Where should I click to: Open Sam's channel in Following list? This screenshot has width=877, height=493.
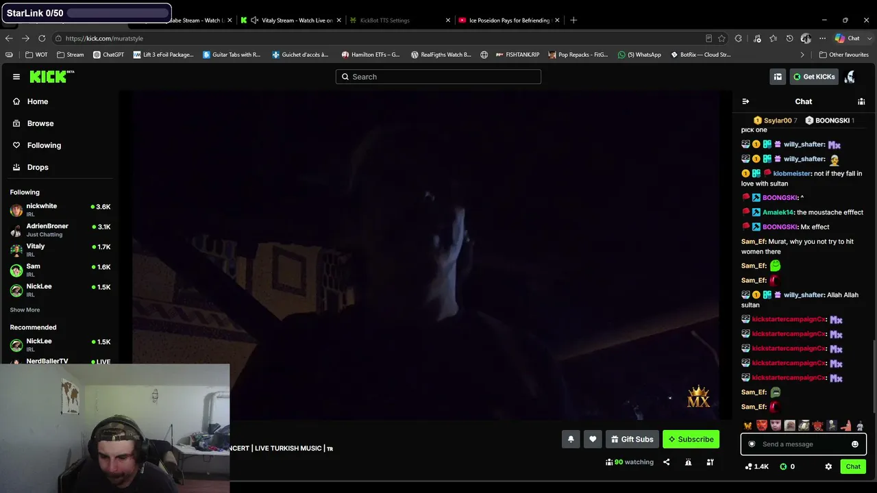(60, 270)
